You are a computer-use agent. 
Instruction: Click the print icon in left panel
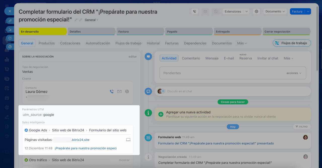tap(10, 46)
